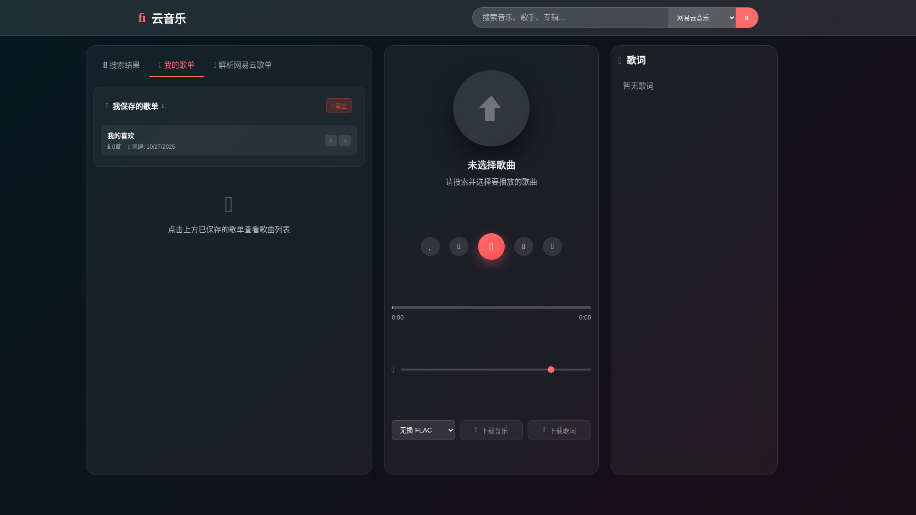This screenshot has height=515, width=916.
Task: Click the left small button on 我的喜欢 row
Action: point(331,141)
